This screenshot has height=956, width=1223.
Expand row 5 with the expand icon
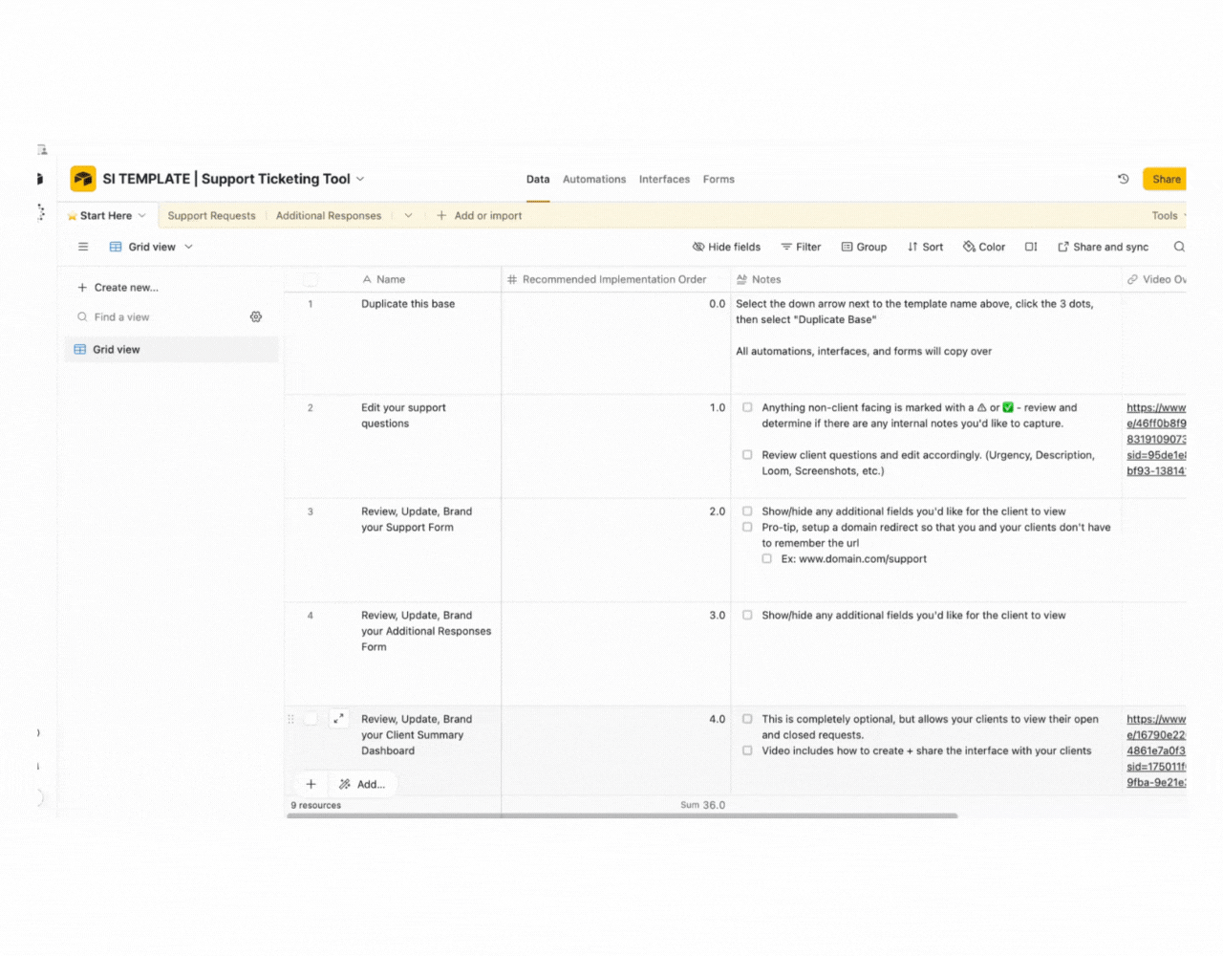(338, 718)
